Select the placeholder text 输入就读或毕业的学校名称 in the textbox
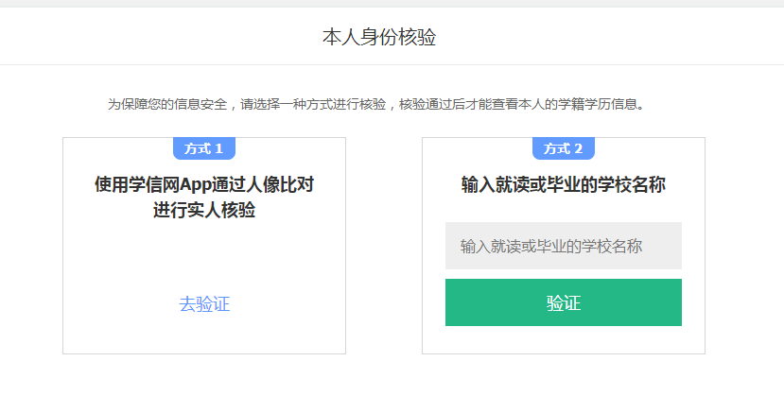 tap(551, 247)
